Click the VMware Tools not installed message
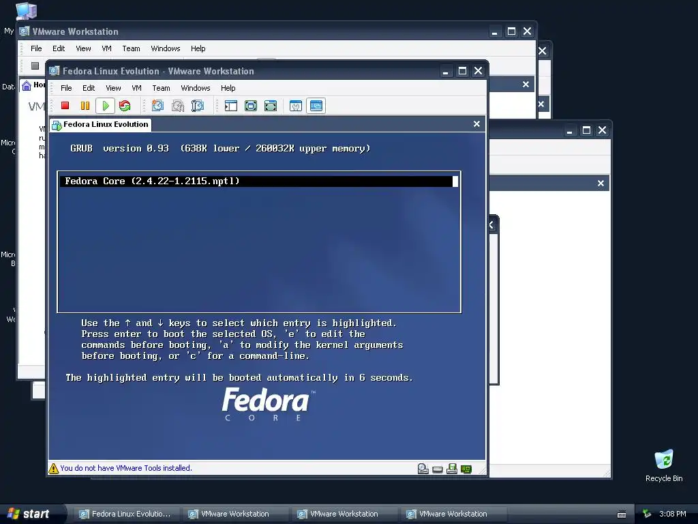 tap(126, 468)
